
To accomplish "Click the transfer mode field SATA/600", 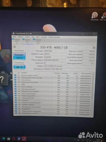I will click(55, 60).
